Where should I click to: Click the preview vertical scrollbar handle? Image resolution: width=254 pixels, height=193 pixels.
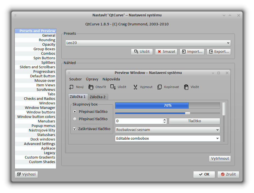[224, 109]
